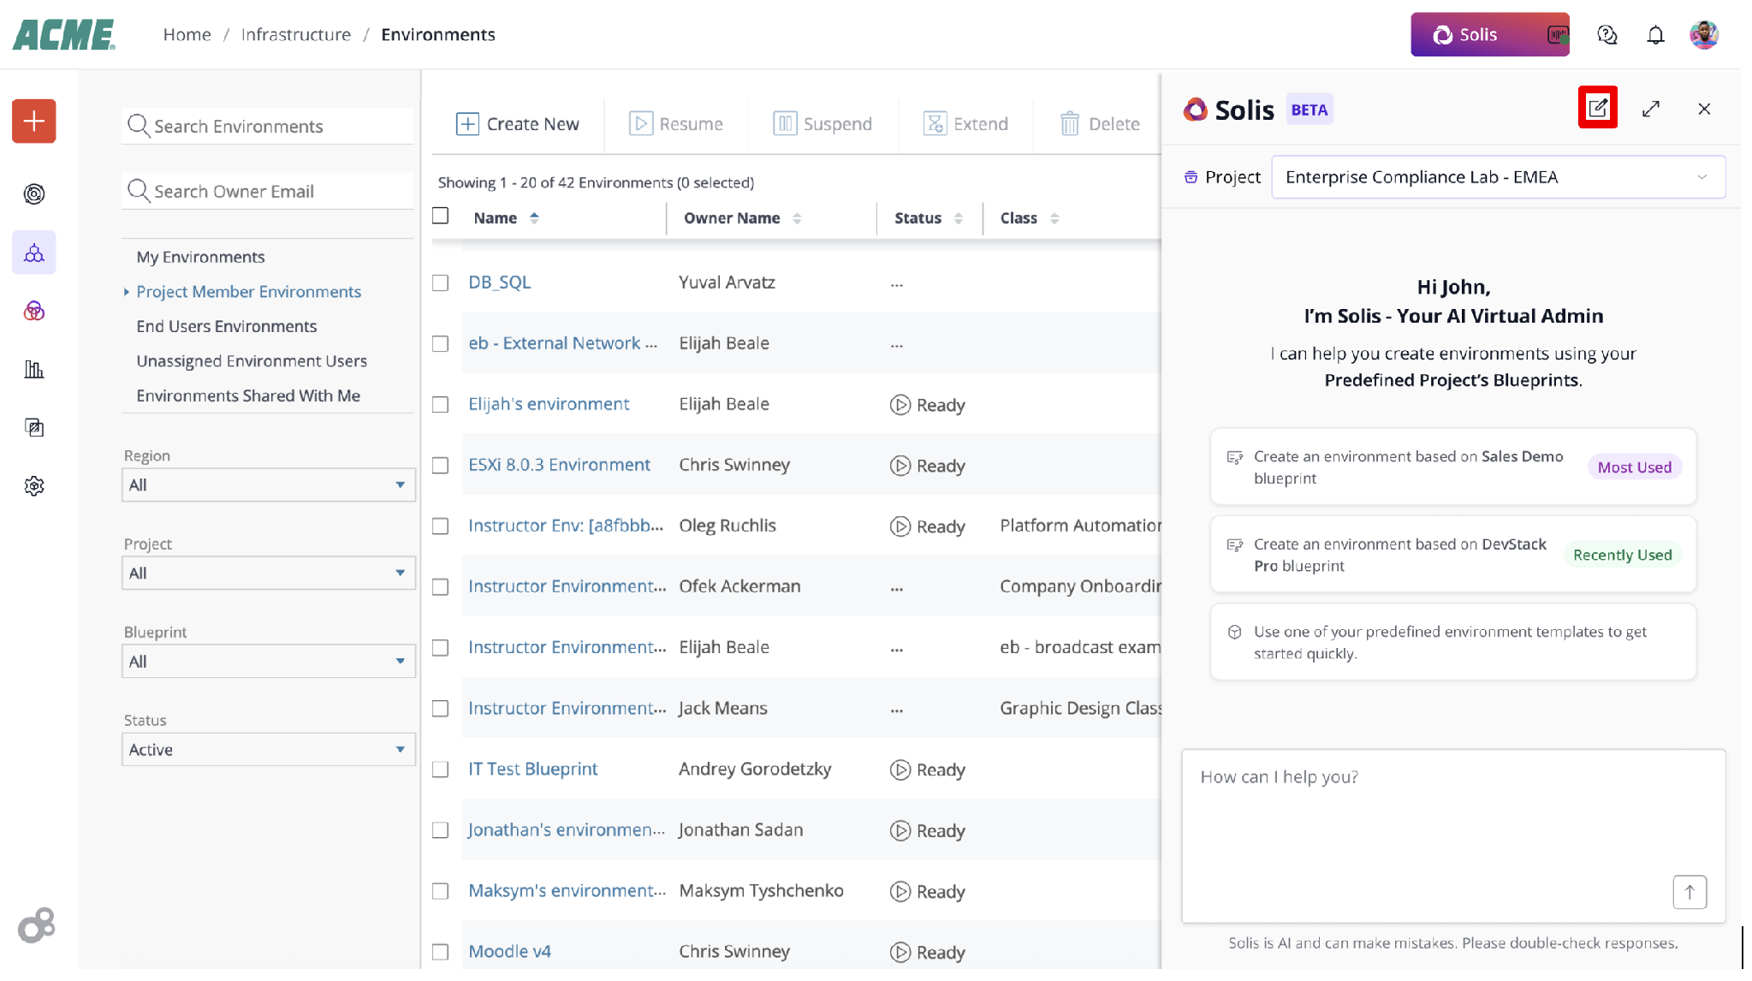Image resolution: width=1752 pixels, height=981 pixels.
Task: Sort table by Owner Name column
Action: pos(797,218)
